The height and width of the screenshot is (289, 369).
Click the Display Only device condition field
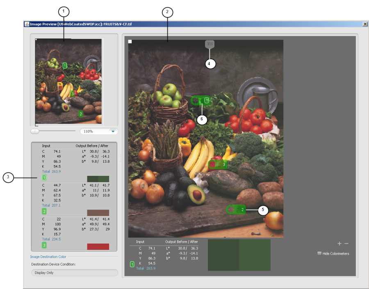coord(74,273)
